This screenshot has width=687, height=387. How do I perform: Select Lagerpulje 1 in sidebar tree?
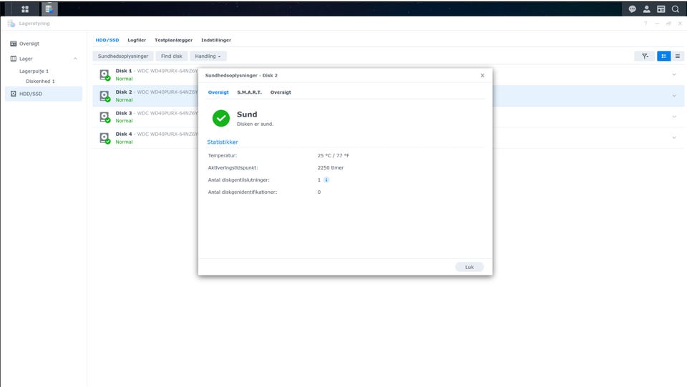[34, 72]
